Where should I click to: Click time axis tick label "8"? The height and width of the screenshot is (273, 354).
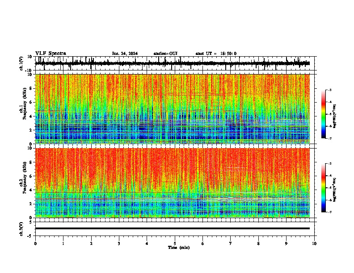coord(258,244)
